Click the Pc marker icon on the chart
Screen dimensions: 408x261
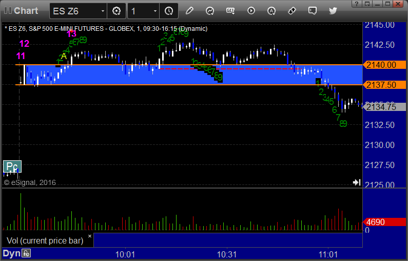click(x=12, y=166)
